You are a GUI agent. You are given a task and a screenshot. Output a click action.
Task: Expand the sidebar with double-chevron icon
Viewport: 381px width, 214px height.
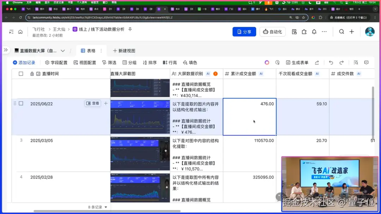6,50
